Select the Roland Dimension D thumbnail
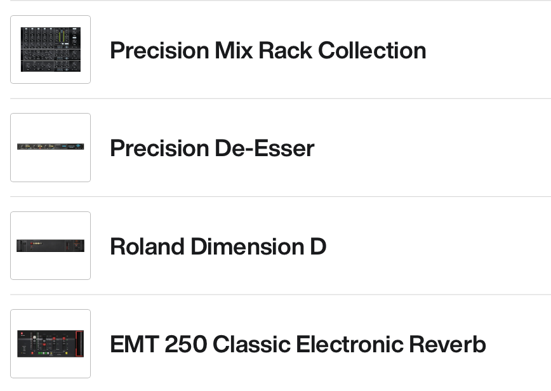Viewport: 551px width, 391px height. click(51, 246)
